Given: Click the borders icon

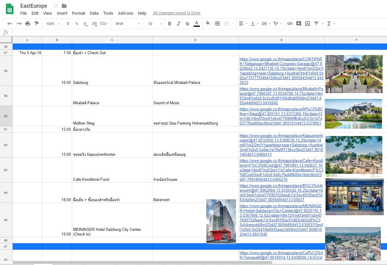Looking at the screenshot, I should 217,24.
